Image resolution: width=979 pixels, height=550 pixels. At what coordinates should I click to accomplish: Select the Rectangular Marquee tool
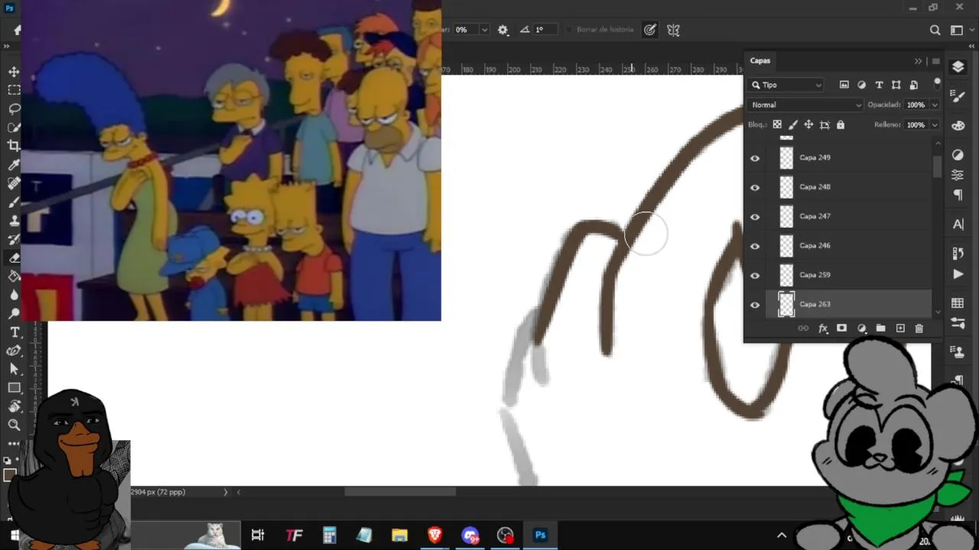[14, 89]
